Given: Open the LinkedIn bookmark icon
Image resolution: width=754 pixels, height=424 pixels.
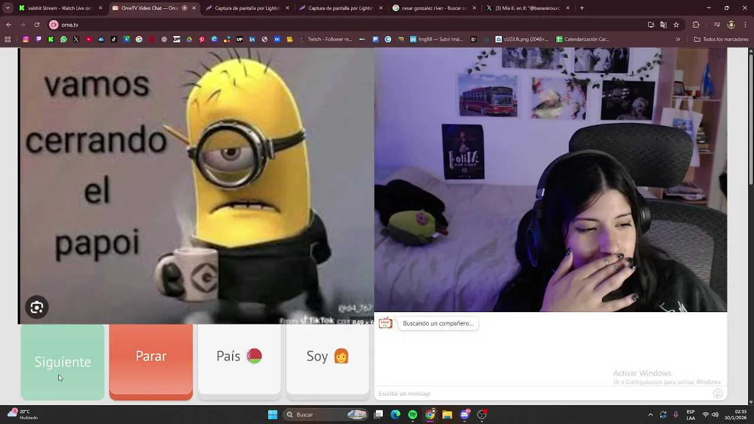Looking at the screenshot, I should click(x=252, y=39).
